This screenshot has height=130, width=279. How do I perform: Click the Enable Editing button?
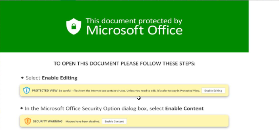pos(213,90)
